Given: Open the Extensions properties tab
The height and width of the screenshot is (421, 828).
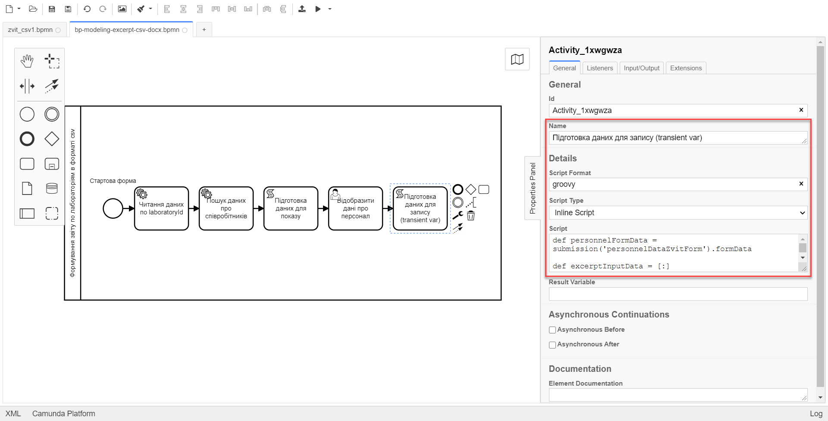Looking at the screenshot, I should pyautogui.click(x=686, y=68).
